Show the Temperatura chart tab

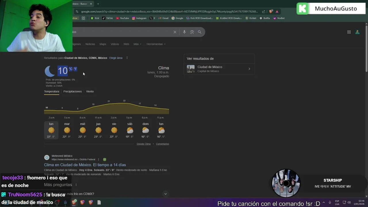[x=51, y=91]
